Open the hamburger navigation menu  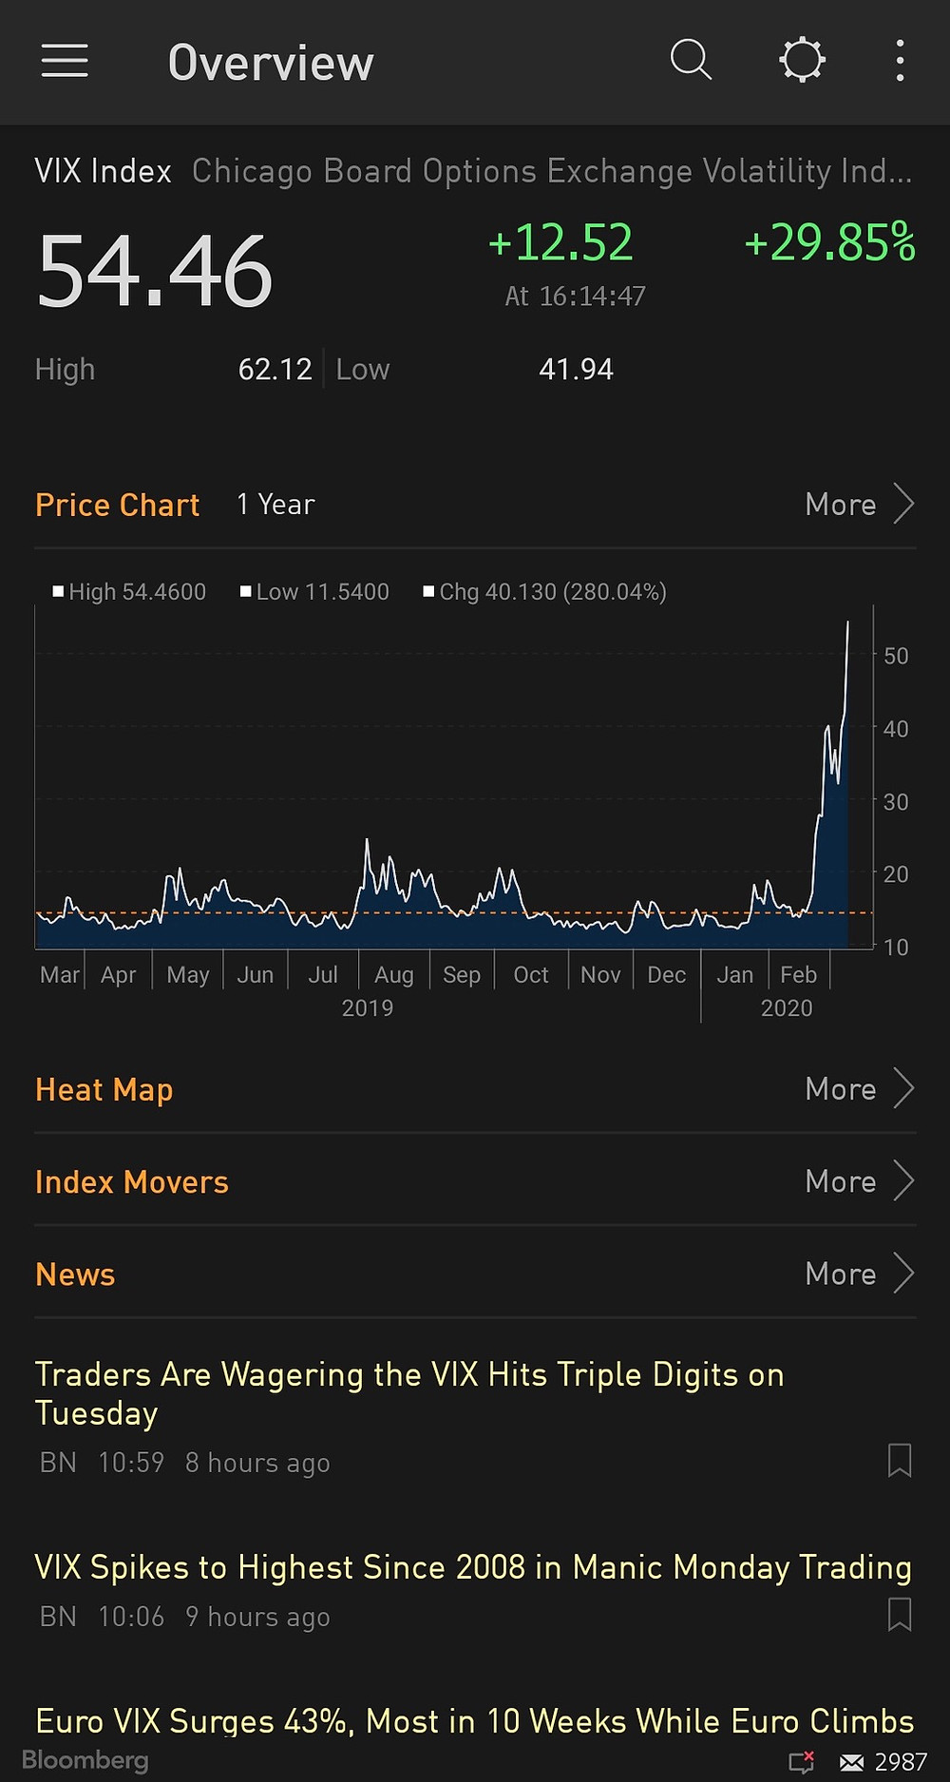pos(65,61)
